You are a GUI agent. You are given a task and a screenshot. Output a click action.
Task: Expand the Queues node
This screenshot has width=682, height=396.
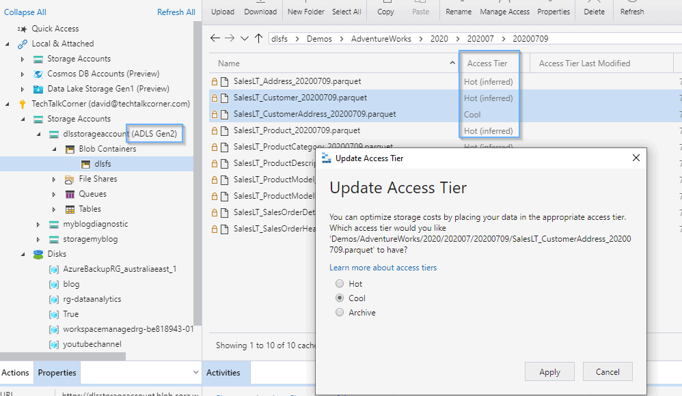coord(54,195)
